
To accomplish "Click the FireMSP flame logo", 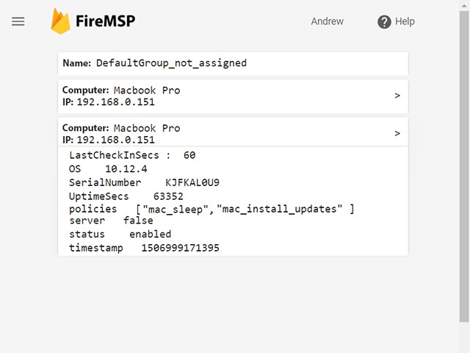I will (x=60, y=21).
